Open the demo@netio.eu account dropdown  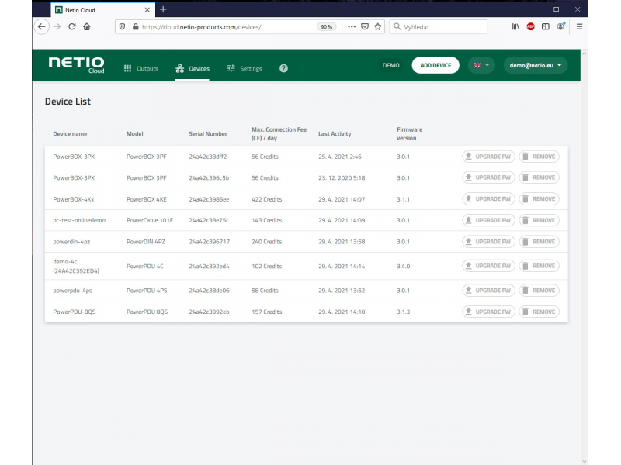536,65
